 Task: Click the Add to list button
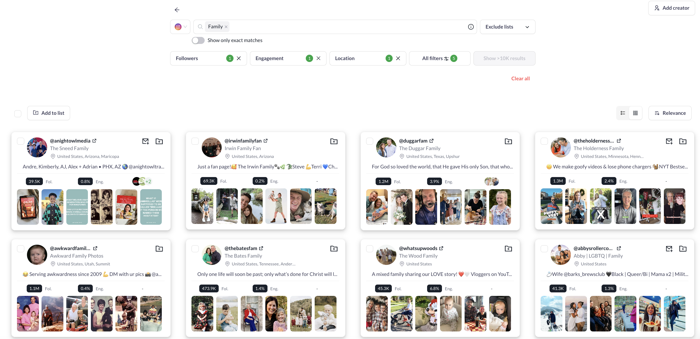pos(49,113)
